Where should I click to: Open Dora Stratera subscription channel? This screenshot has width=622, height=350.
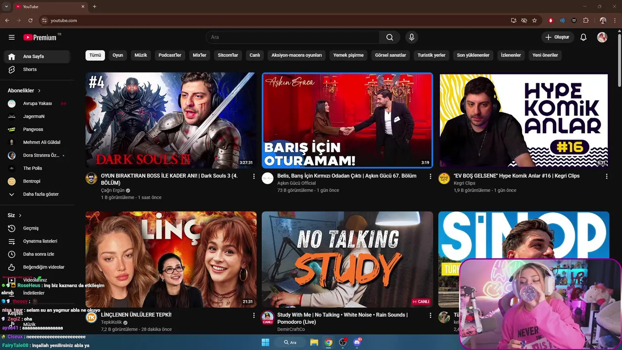point(37,156)
